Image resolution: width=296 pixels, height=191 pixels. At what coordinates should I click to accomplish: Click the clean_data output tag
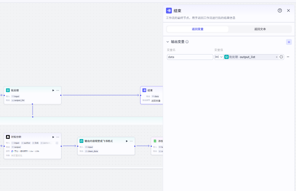92,151
